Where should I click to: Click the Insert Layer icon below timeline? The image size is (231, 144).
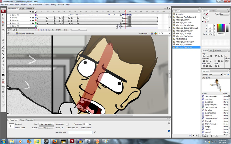[x=8, y=30]
